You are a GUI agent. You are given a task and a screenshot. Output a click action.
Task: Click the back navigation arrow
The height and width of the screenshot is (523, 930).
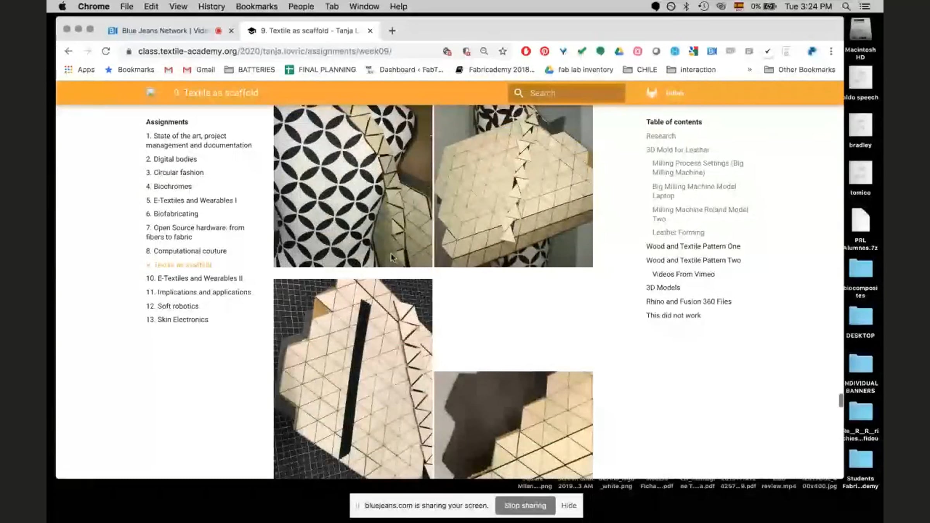click(x=69, y=51)
